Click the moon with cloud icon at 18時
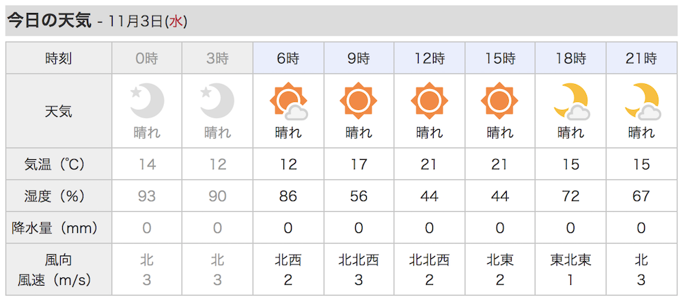 point(571,102)
